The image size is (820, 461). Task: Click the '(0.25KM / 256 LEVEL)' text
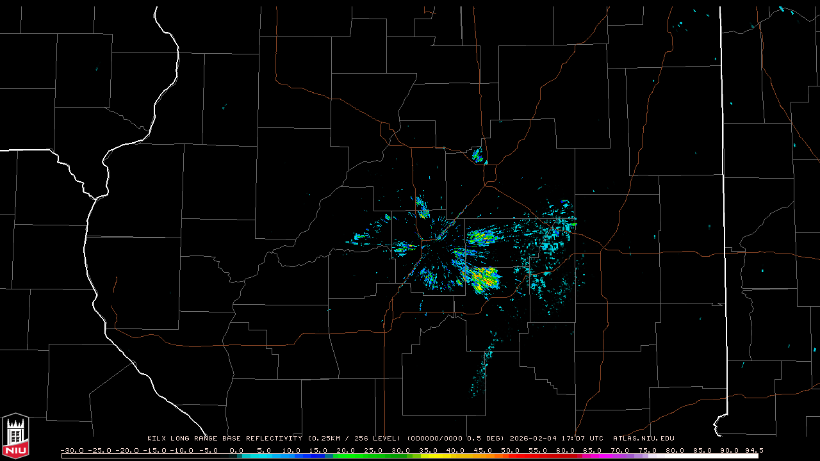pyautogui.click(x=354, y=439)
